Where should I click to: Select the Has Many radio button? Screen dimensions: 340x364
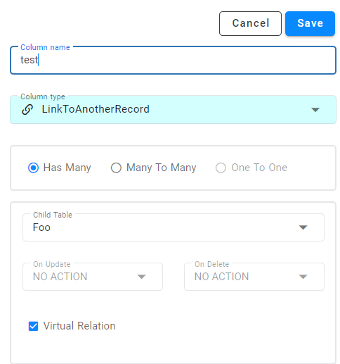(33, 168)
